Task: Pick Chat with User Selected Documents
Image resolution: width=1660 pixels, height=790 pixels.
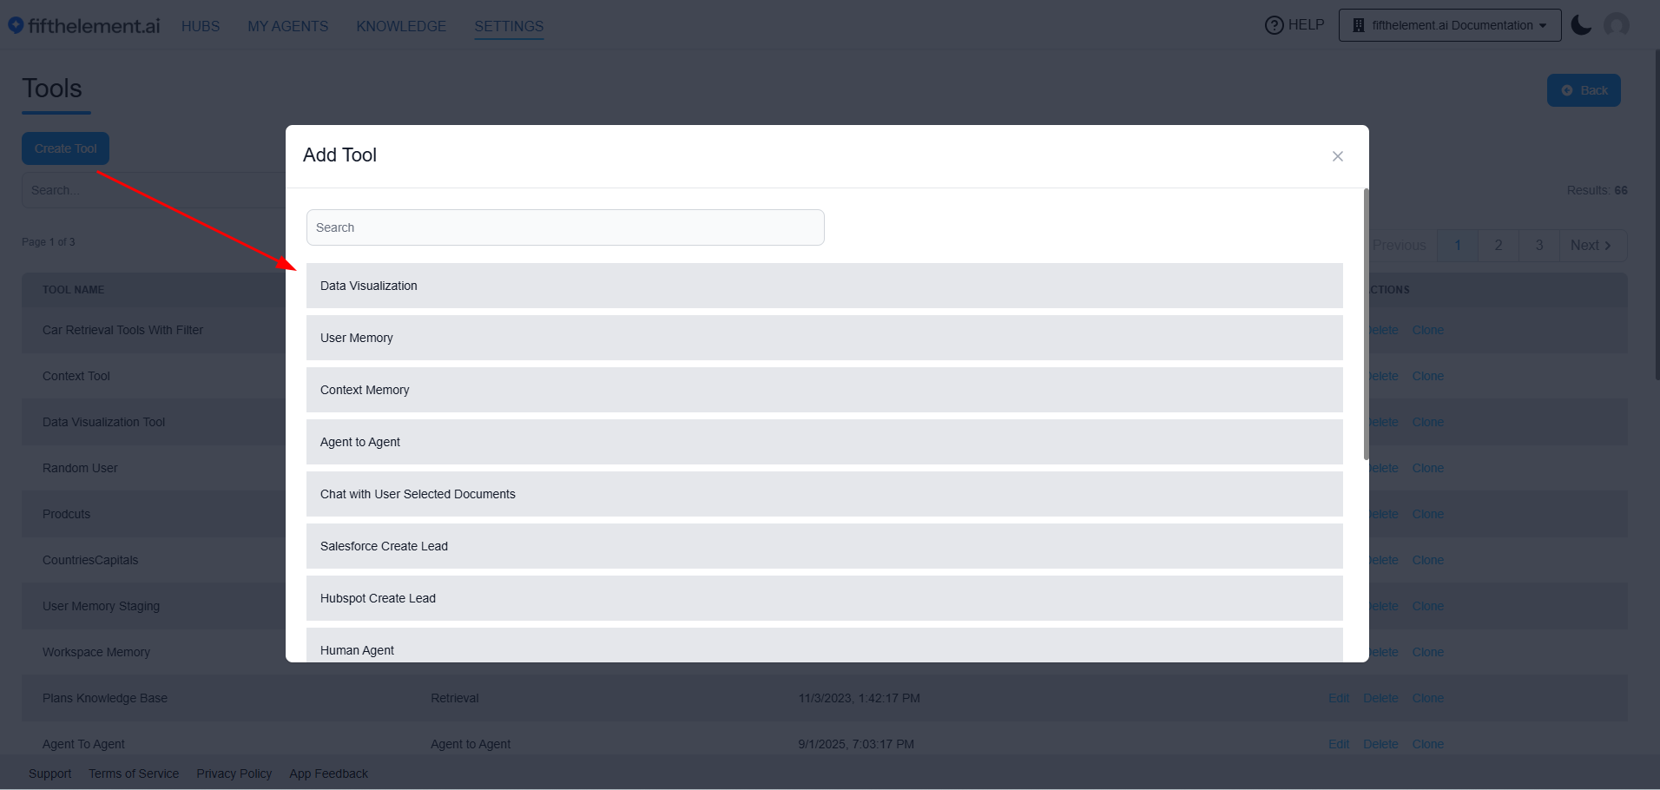Action: point(825,494)
